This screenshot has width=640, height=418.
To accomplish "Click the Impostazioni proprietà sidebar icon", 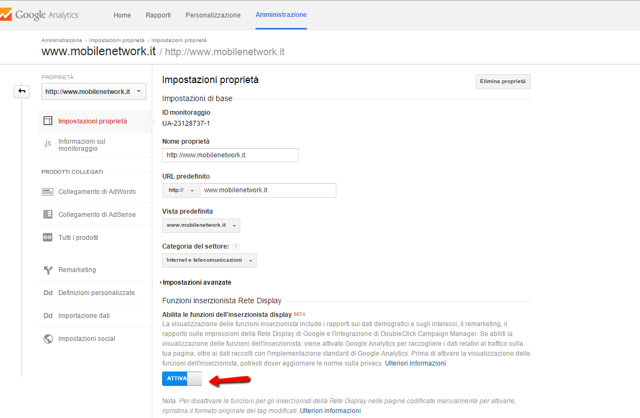I will pyautogui.click(x=48, y=121).
